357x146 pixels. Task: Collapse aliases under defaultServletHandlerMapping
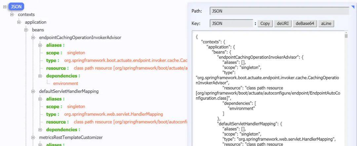pyautogui.click(x=40, y=99)
